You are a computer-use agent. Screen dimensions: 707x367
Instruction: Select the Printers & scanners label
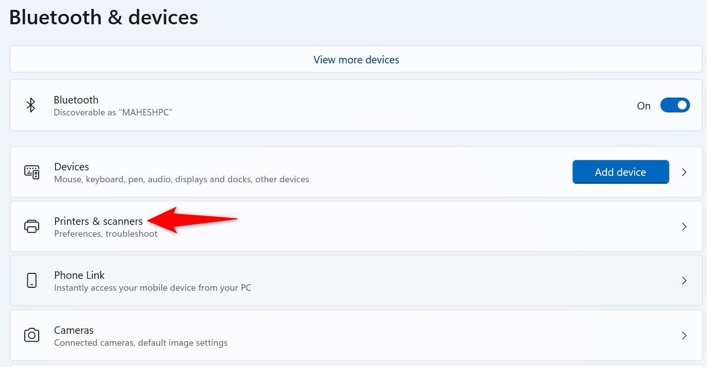98,221
